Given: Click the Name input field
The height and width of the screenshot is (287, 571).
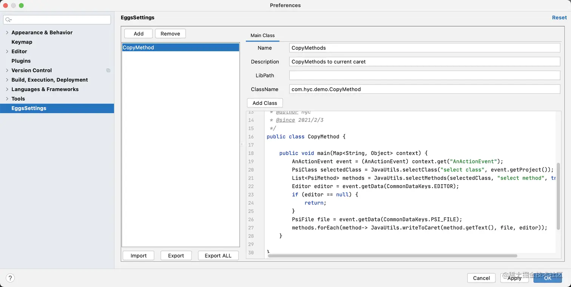Looking at the screenshot, I should click(x=424, y=48).
